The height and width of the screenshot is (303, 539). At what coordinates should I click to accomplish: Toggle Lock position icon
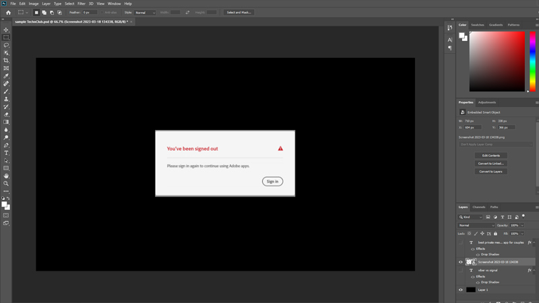482,234
